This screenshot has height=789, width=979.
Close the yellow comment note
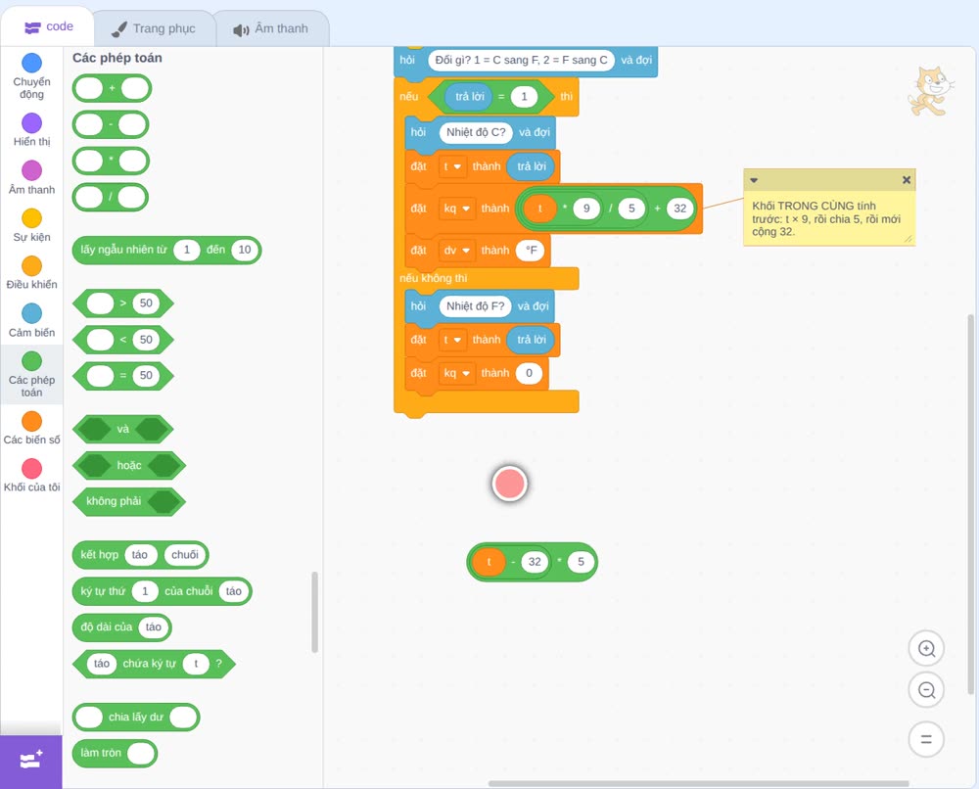[906, 180]
